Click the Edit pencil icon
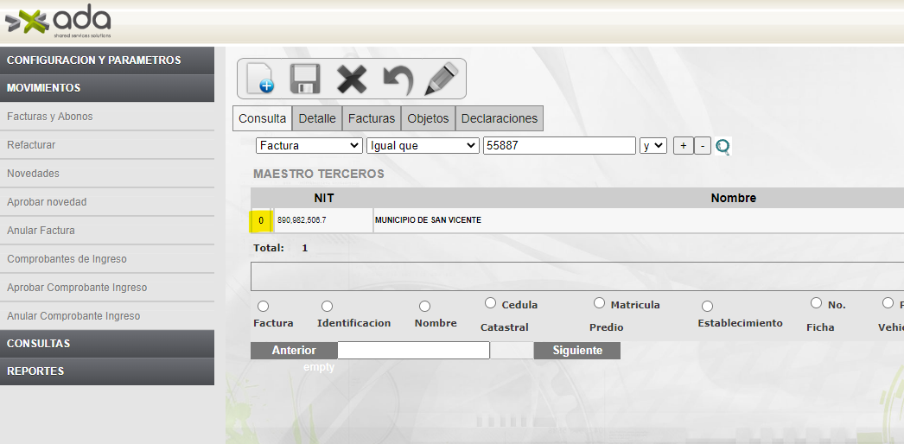 442,79
